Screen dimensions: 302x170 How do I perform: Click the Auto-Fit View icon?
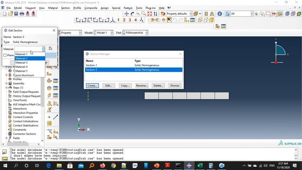click(x=150, y=14)
